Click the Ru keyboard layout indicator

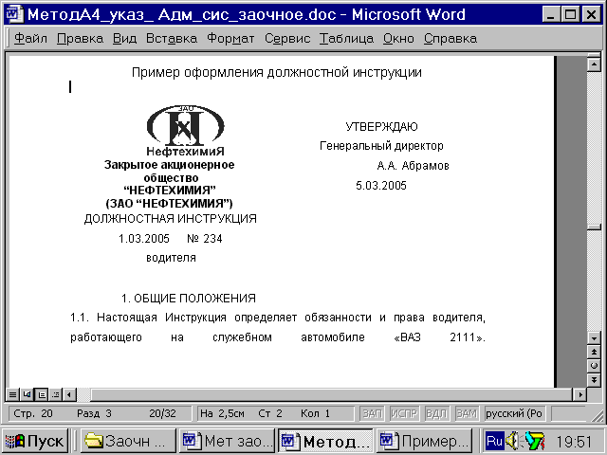tap(494, 441)
